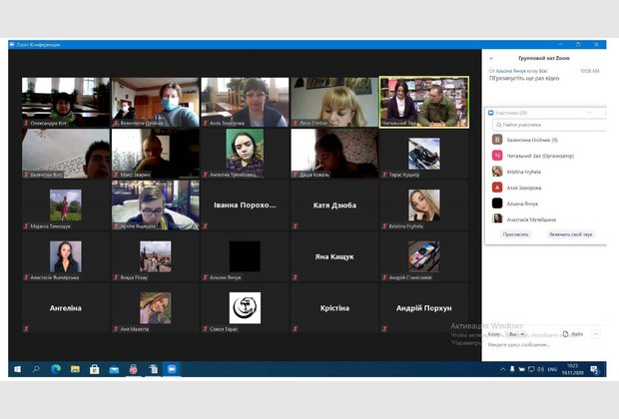Click the Файл attach button in chat
The image size is (619, 419).
573,334
